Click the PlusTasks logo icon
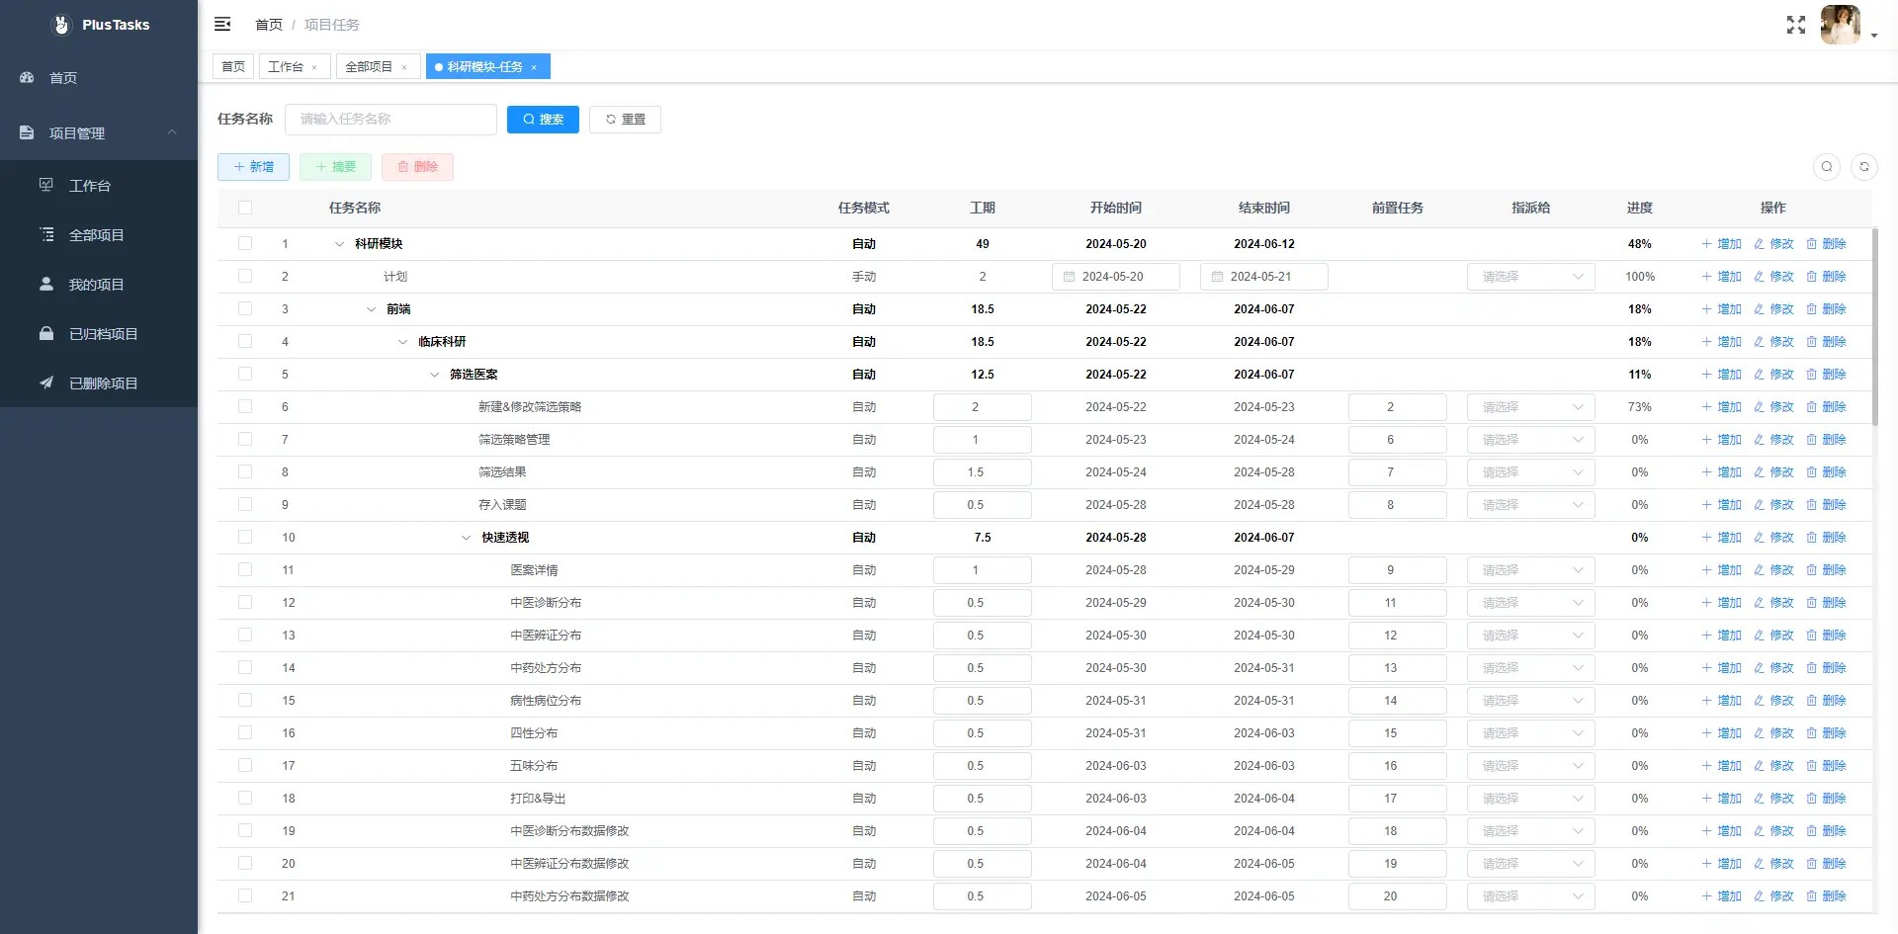The height and width of the screenshot is (934, 1898). tap(61, 25)
